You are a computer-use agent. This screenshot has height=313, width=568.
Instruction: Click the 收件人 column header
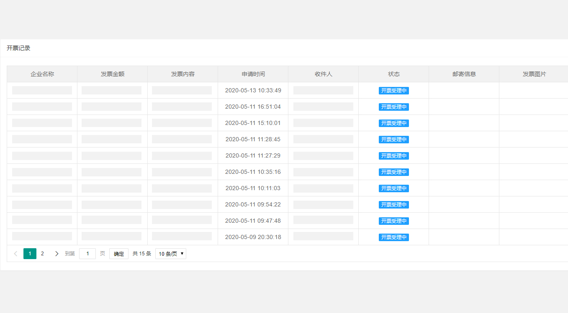(x=324, y=74)
